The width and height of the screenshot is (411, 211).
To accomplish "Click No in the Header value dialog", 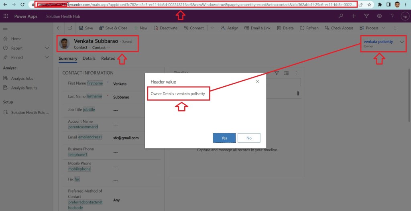I will coord(249,138).
